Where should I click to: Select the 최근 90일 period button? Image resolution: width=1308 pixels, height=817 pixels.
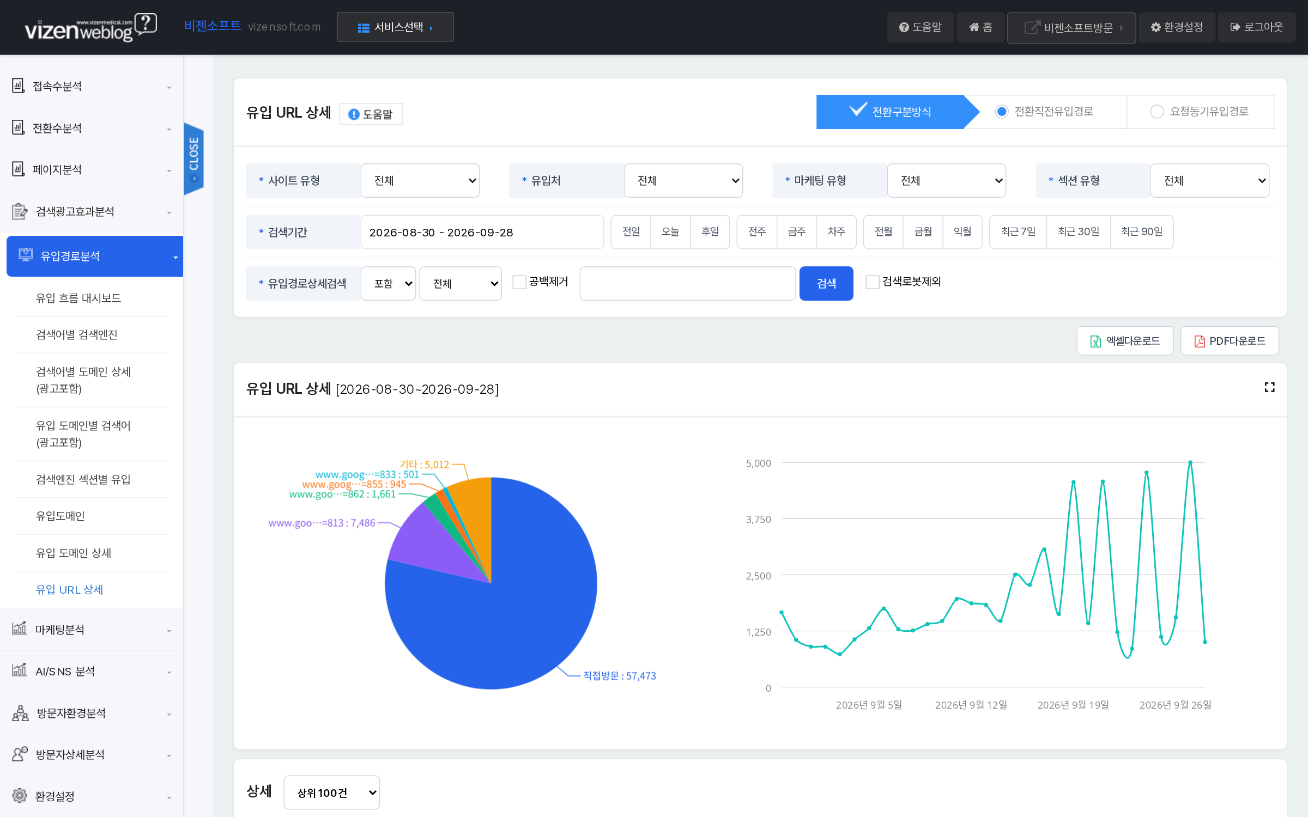pyautogui.click(x=1142, y=232)
